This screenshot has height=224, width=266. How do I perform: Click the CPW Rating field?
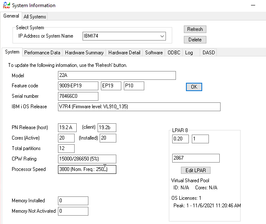coord(87,159)
